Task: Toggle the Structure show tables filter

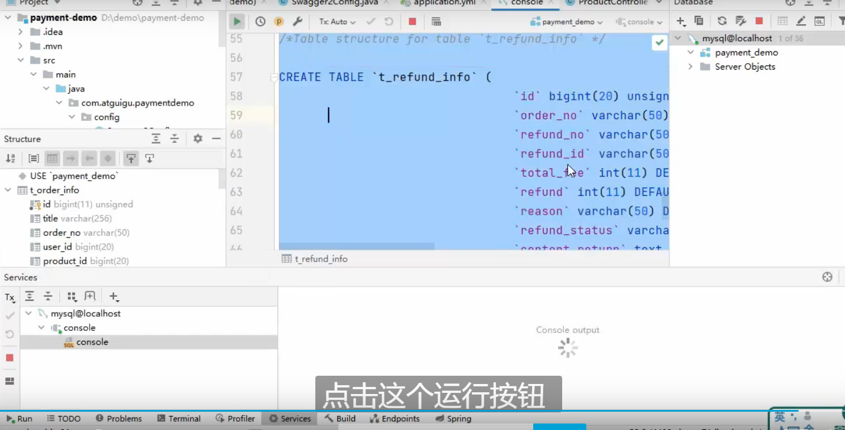Action: (53, 158)
